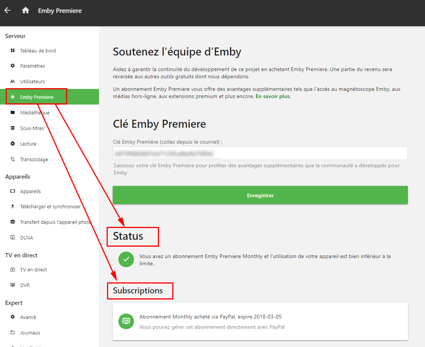Click the Transcodage icon
Screen dimensions: 425x347
click(x=13, y=159)
